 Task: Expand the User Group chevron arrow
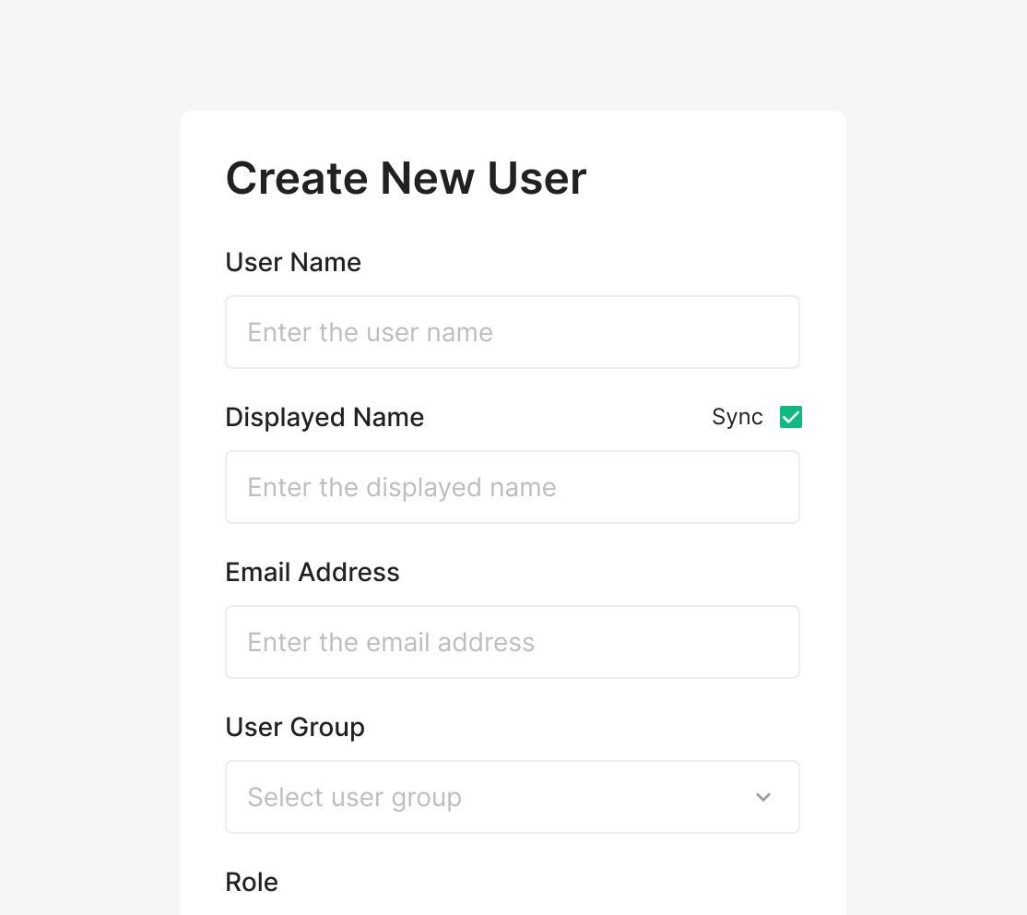[763, 797]
